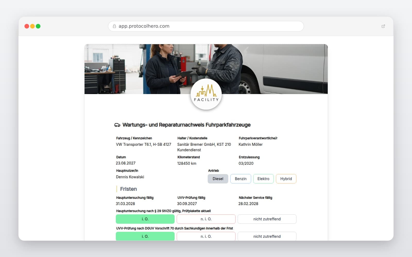Click the Antrieb label
This screenshot has width=412, height=257.
pos(213,171)
